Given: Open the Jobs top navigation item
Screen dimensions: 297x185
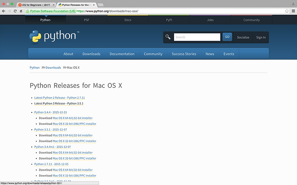Looking at the screenshot, I should (210, 20).
